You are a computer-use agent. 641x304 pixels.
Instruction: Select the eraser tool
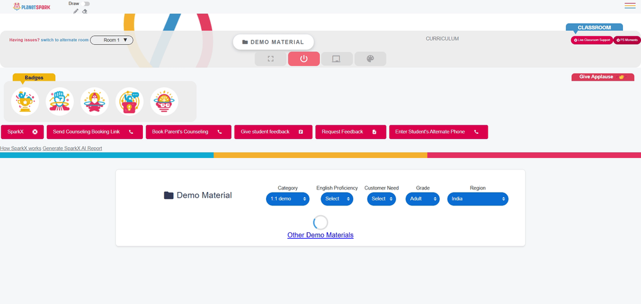pyautogui.click(x=85, y=11)
